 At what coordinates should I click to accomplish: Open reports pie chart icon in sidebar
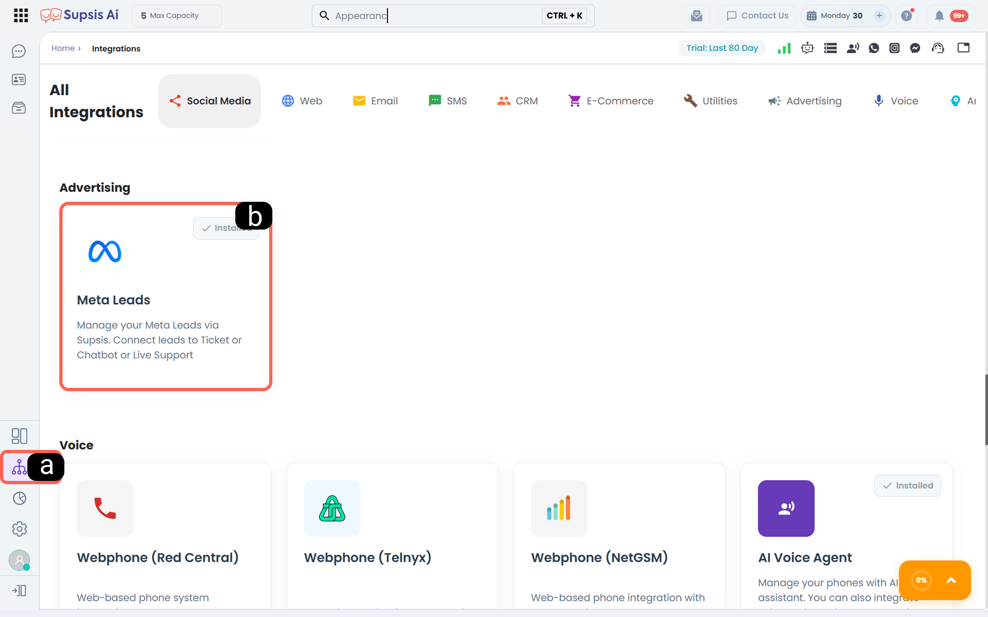pos(19,498)
